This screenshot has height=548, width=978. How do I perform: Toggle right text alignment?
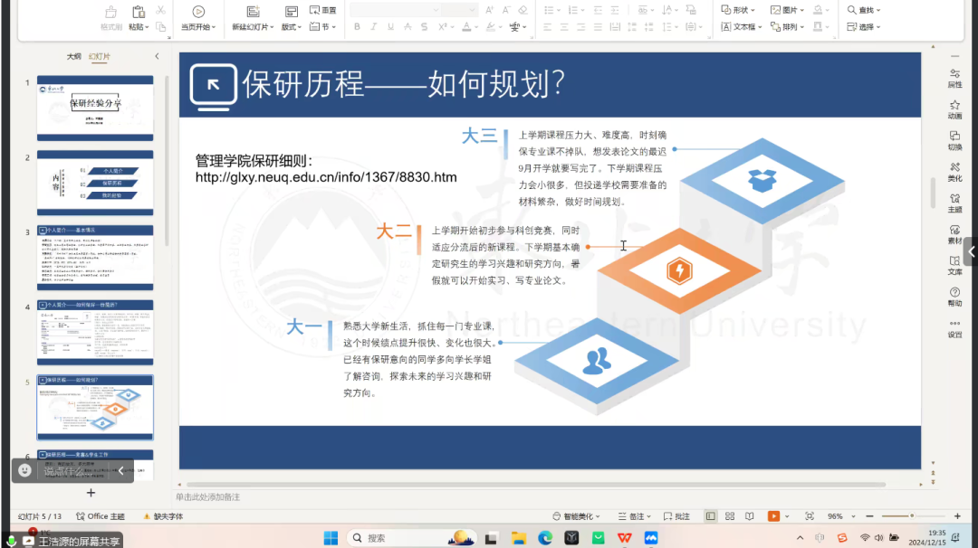[580, 27]
